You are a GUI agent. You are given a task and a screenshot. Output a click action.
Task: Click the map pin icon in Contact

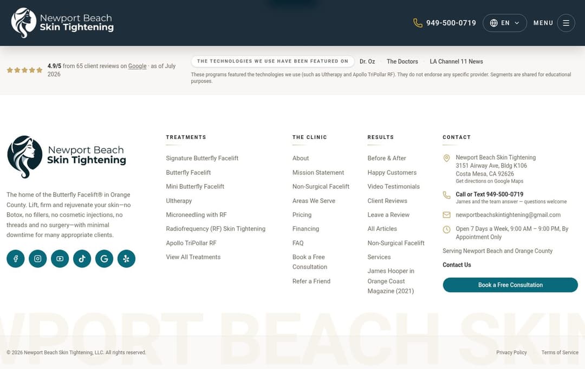(x=446, y=159)
